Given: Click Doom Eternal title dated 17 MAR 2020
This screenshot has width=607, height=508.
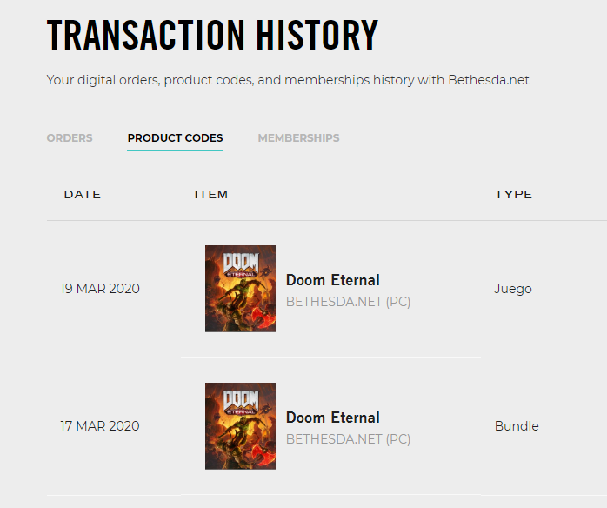Looking at the screenshot, I should [333, 418].
